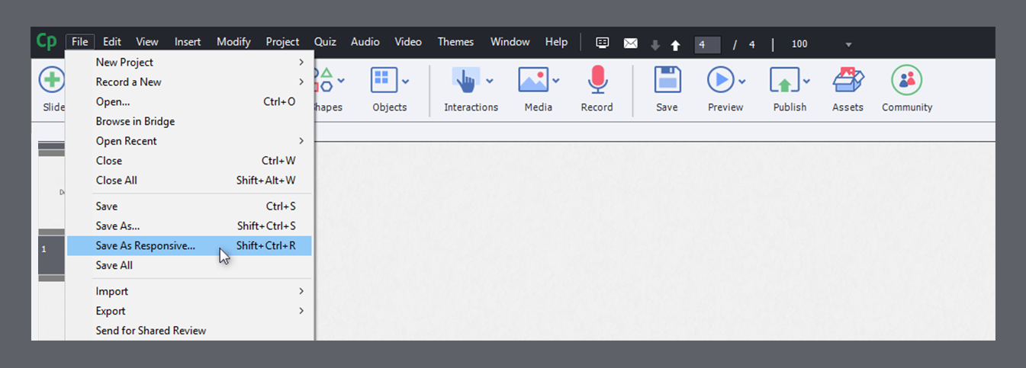Open the View menu
The image size is (1026, 368).
pos(147,42)
